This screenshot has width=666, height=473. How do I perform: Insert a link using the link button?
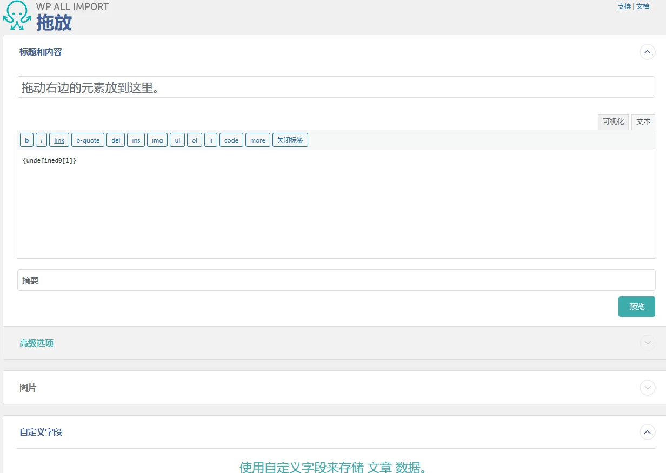[59, 140]
